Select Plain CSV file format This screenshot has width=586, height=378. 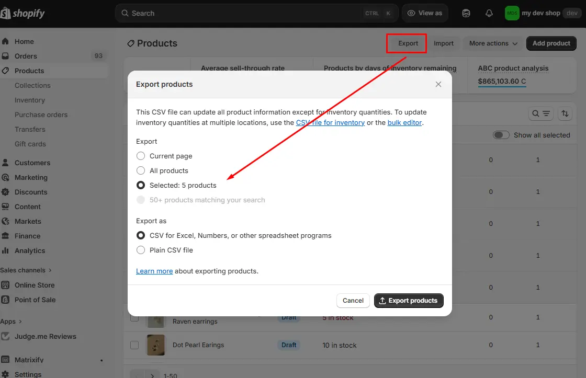tap(140, 250)
